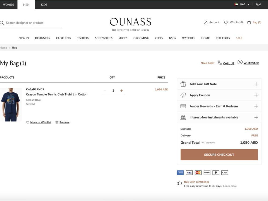Image resolution: width=268 pixels, height=201 pixels.
Task: Open Account via person icon
Action: pyautogui.click(x=206, y=23)
